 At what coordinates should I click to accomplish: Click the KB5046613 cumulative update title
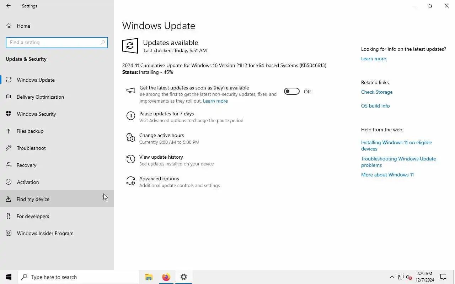point(224,65)
